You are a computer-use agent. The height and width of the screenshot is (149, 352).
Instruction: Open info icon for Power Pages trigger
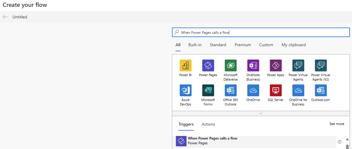click(339, 141)
